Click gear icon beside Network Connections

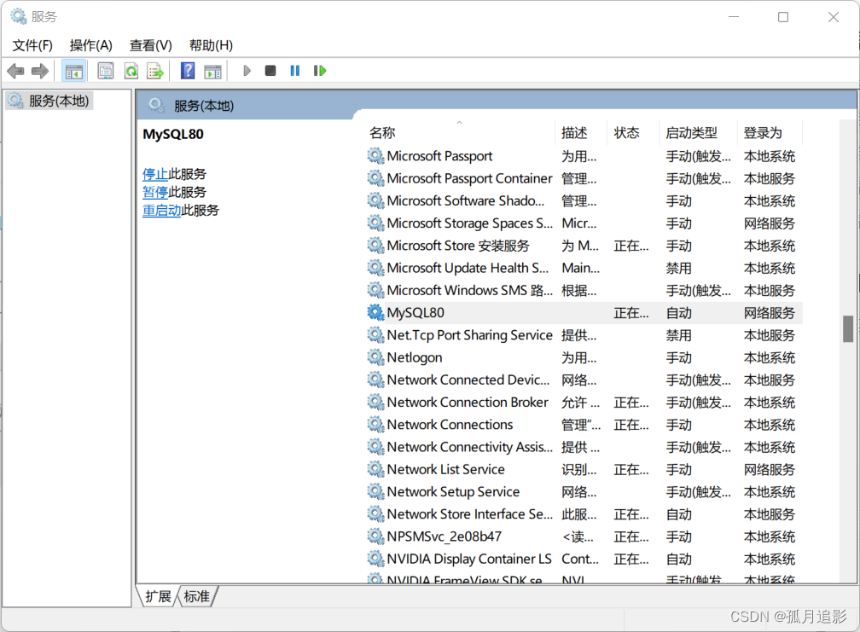click(x=375, y=424)
